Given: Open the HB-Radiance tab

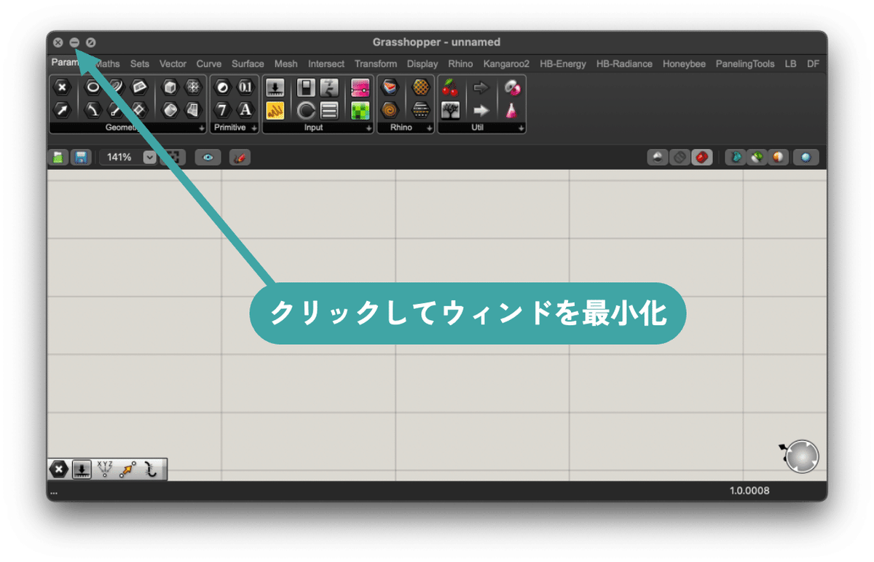Looking at the screenshot, I should click(624, 63).
